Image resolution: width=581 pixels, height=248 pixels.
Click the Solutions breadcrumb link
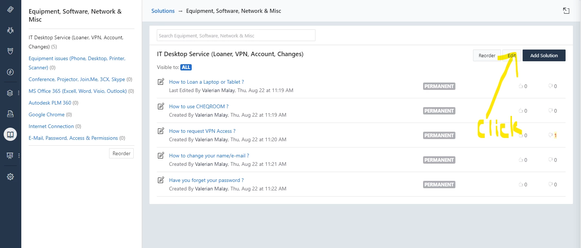pyautogui.click(x=163, y=11)
